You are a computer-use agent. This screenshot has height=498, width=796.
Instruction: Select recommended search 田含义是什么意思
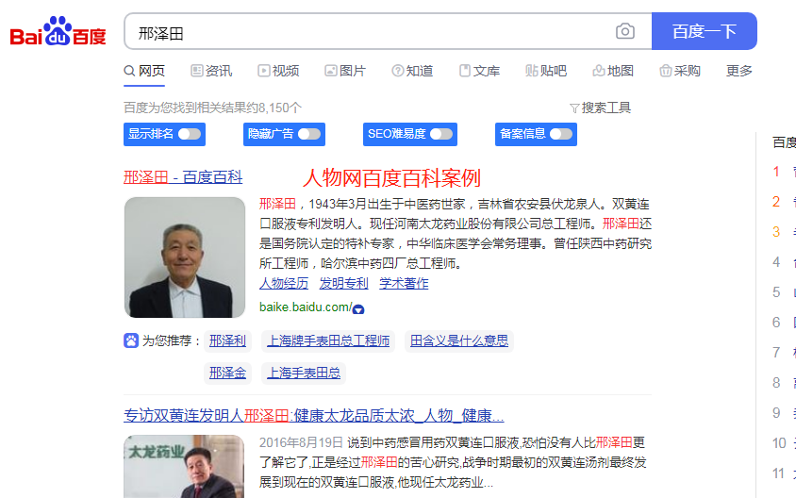click(459, 340)
